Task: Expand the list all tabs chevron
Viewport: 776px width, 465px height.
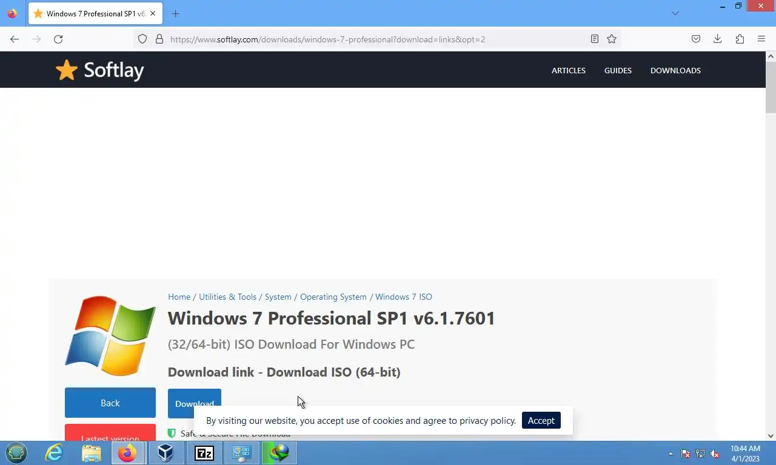Action: 675,13
